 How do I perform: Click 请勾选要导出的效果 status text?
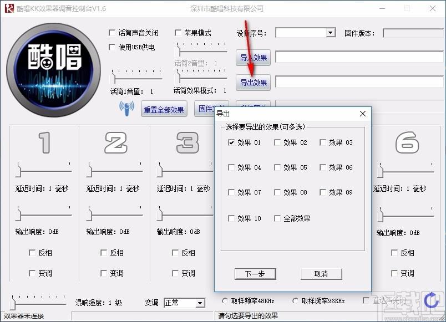[x=248, y=316]
